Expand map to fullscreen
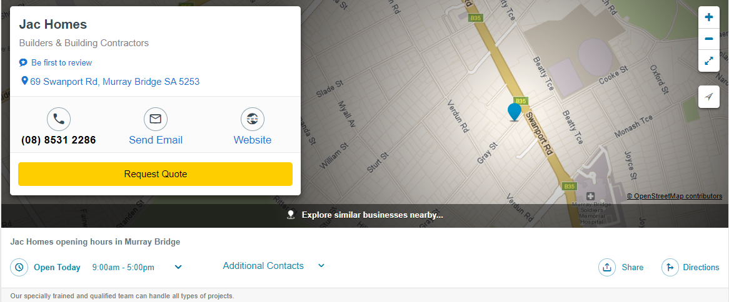The image size is (729, 302). point(709,61)
